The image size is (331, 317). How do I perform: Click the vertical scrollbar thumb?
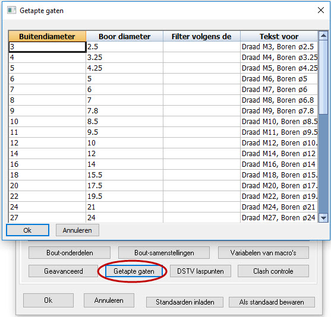(323, 77)
